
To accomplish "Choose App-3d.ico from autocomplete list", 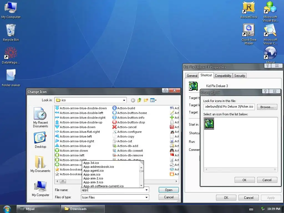I will pyautogui.click(x=111, y=163).
